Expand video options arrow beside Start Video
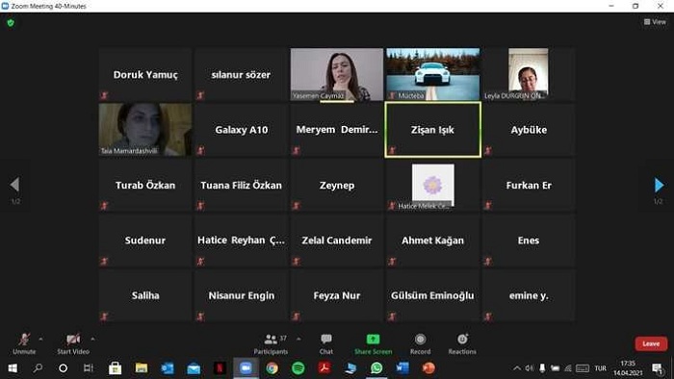This screenshot has height=379, width=674. (92, 340)
